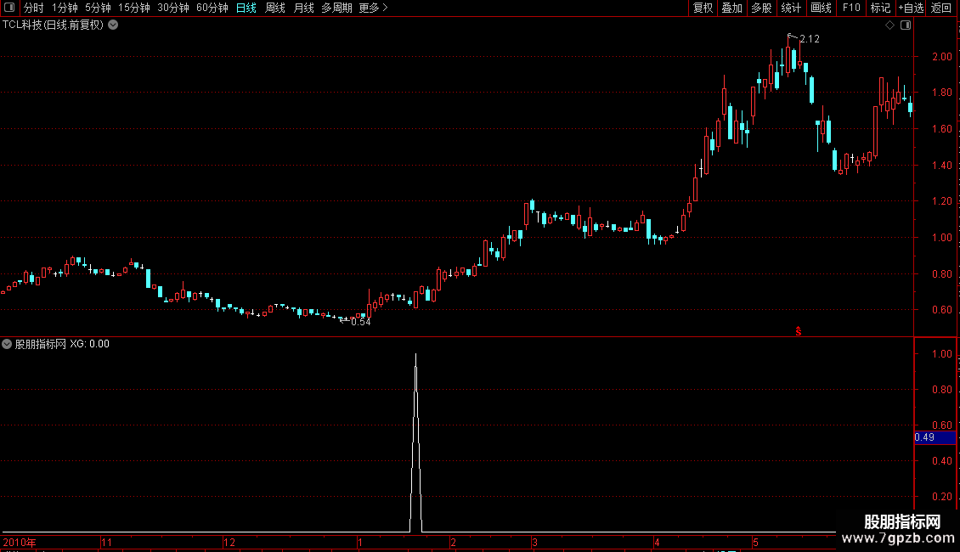Click the XG: 0.00 indicator value
Viewport: 960px width, 552px height.
tap(89, 344)
